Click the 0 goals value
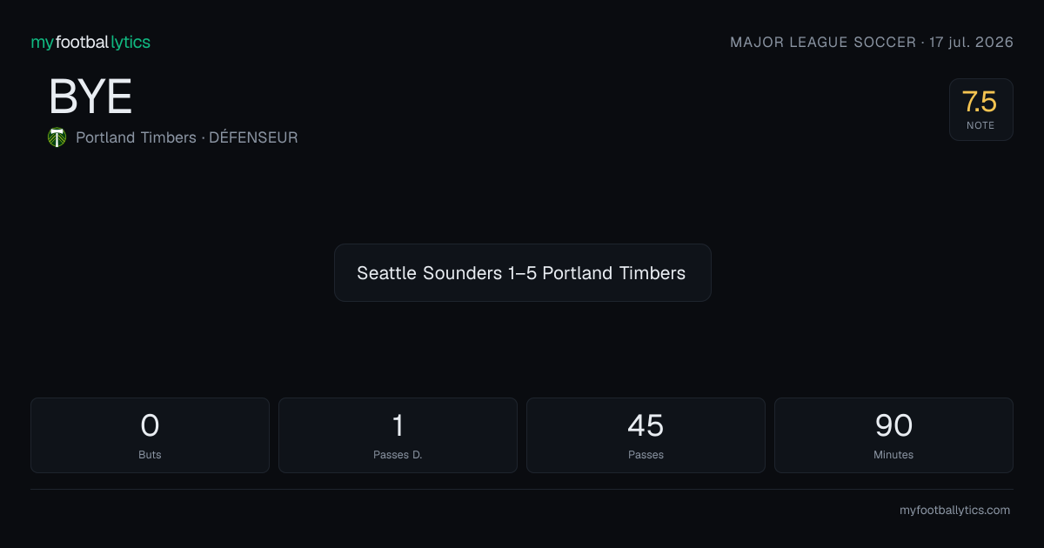 tap(150, 425)
